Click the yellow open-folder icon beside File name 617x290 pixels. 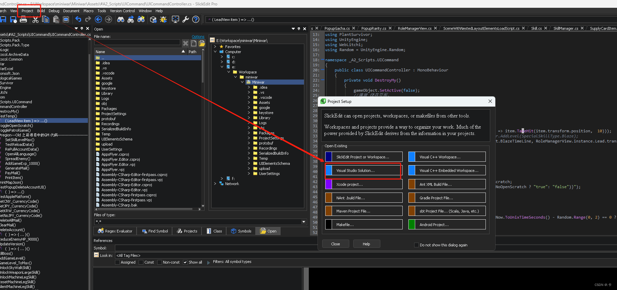202,43
